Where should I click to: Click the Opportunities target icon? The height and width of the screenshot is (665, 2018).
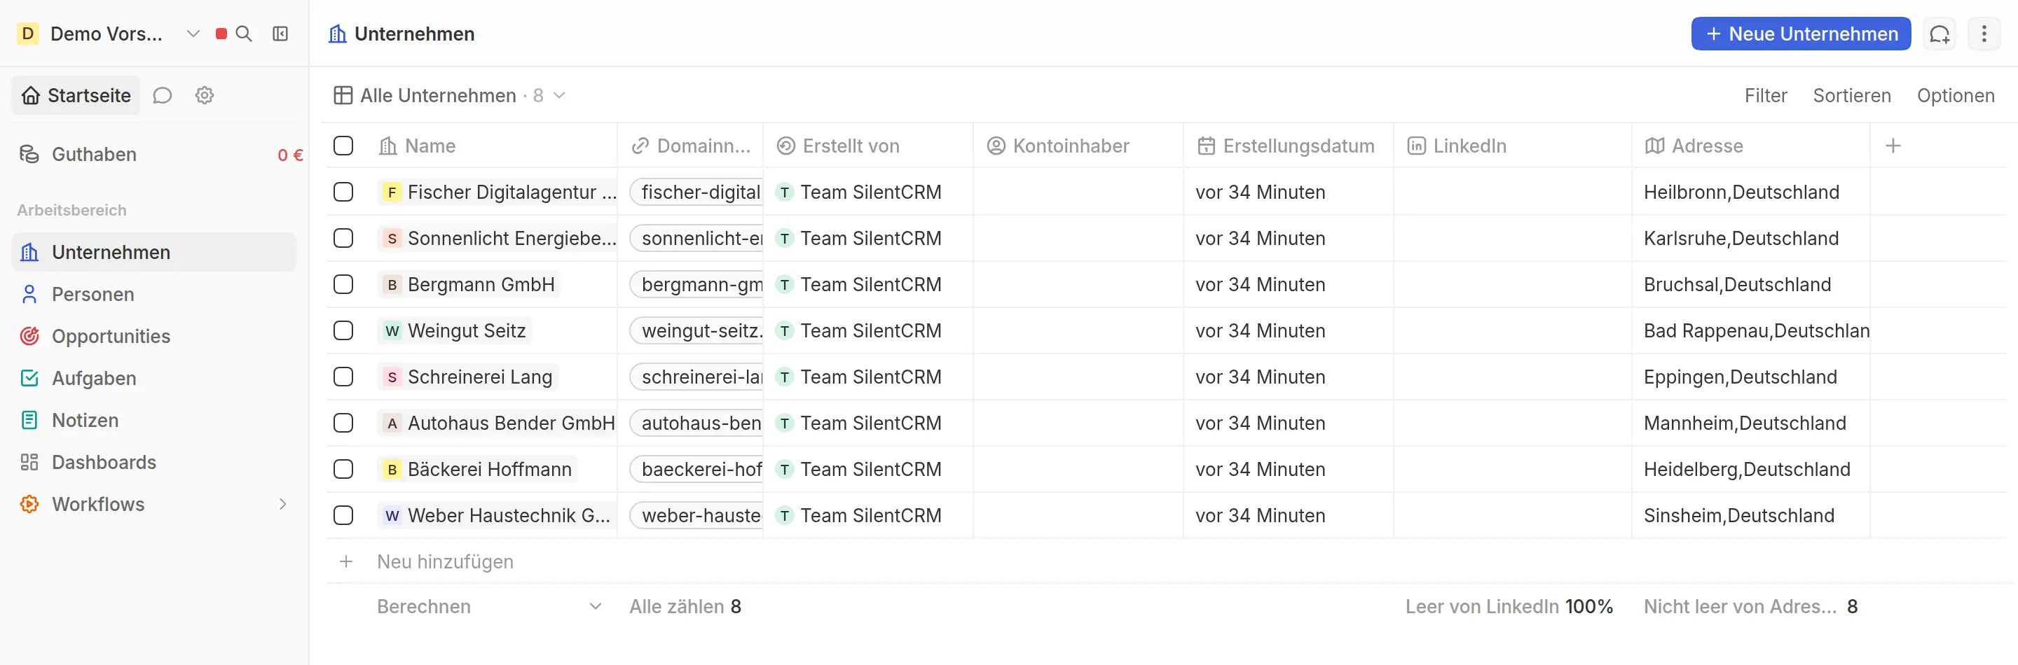(x=29, y=337)
